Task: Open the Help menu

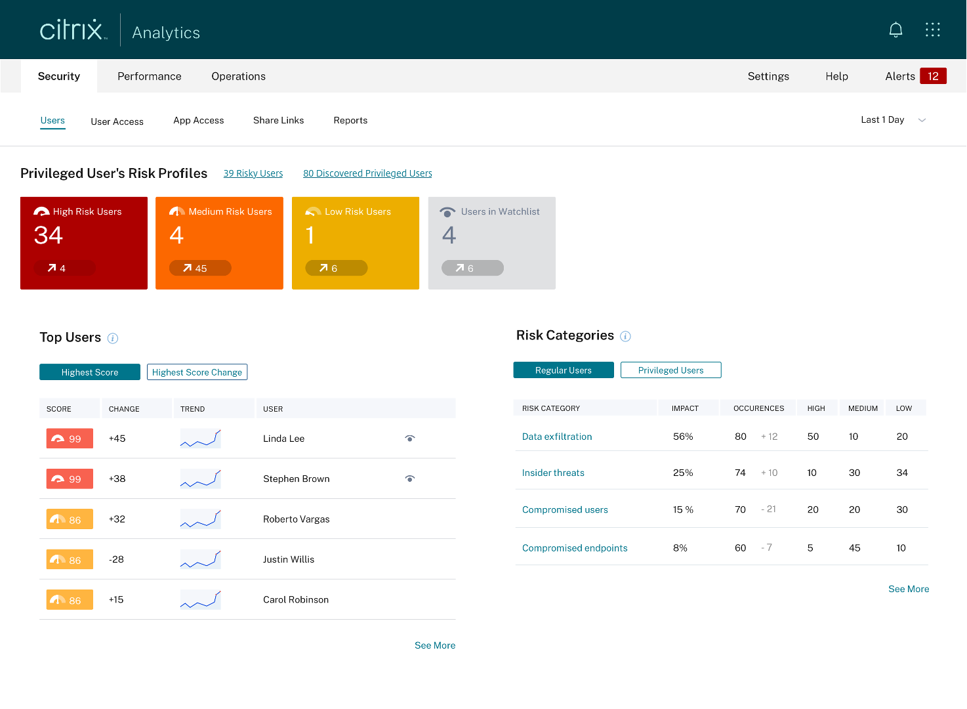Action: [837, 76]
